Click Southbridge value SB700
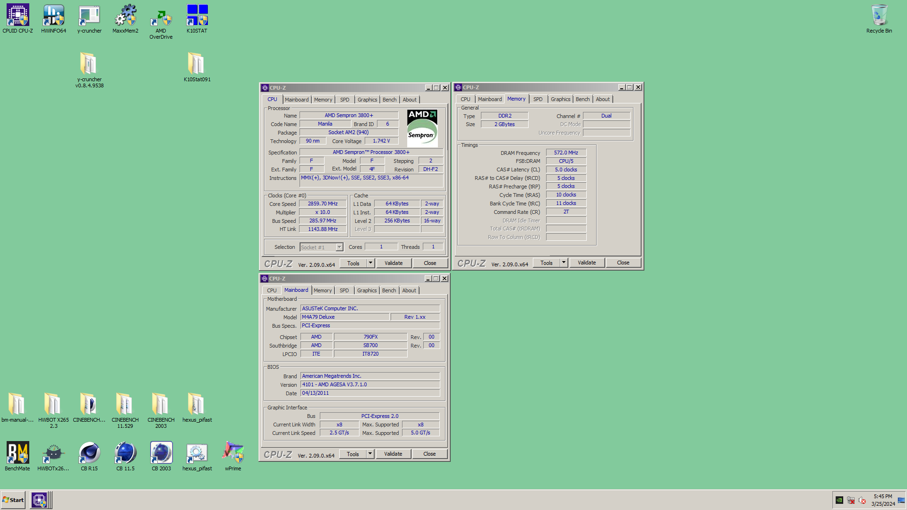The height and width of the screenshot is (510, 907). 370,345
